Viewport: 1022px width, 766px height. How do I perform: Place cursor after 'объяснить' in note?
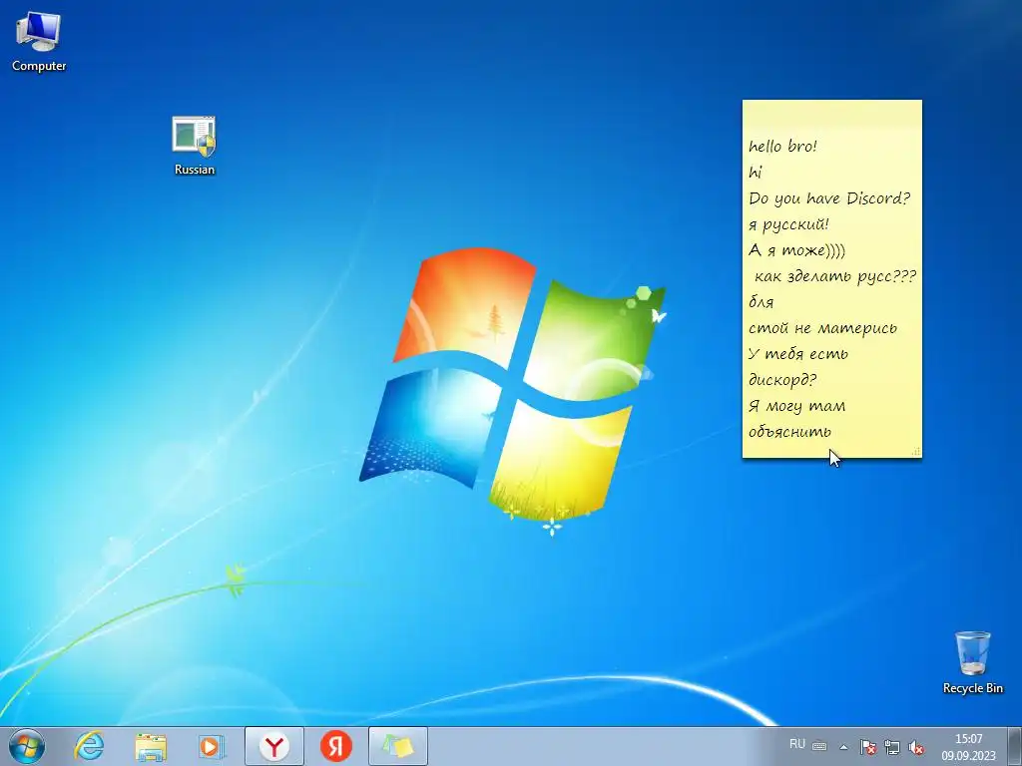click(833, 432)
